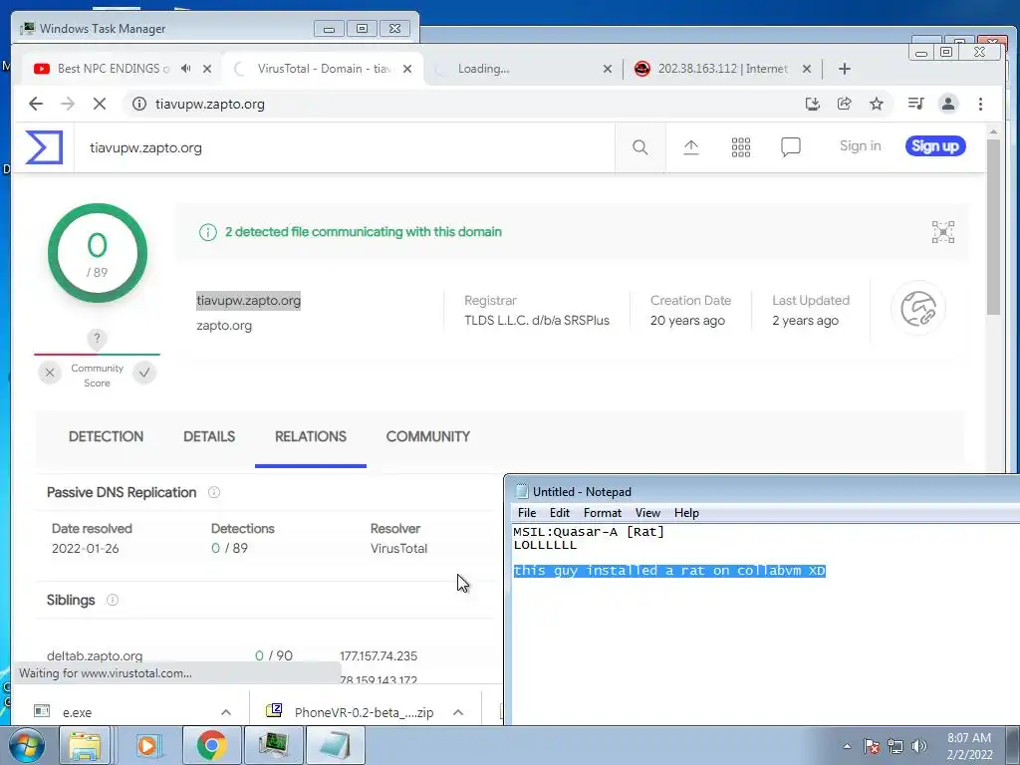Close the VirusTotal Domain tab
This screenshot has height=765, width=1020.
pyautogui.click(x=407, y=69)
